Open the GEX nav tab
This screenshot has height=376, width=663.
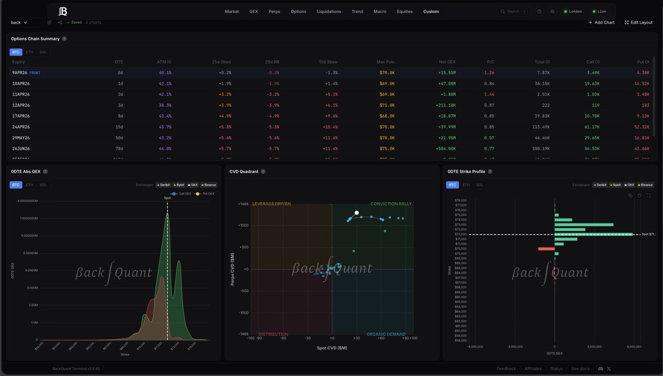point(254,11)
